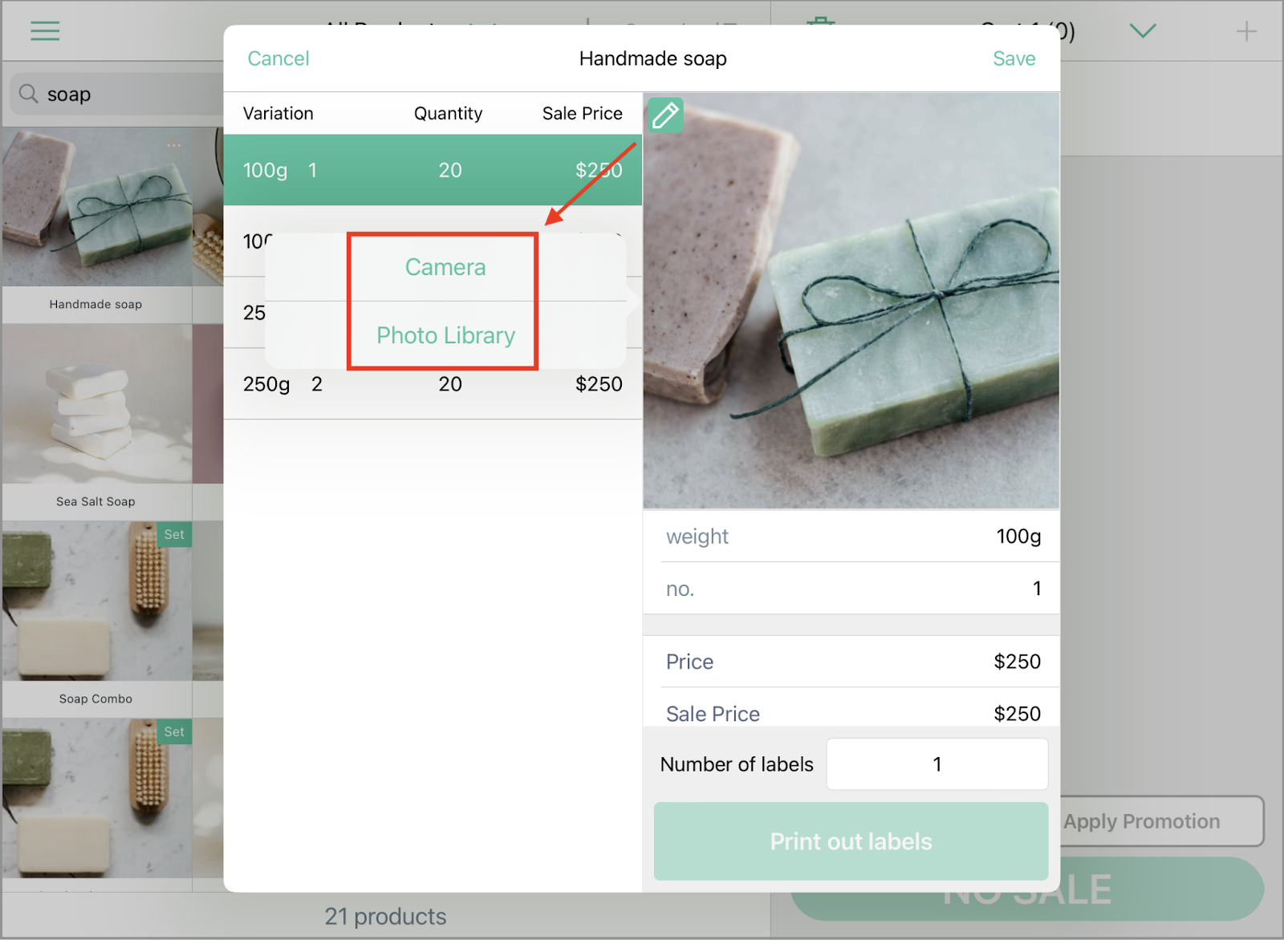Select the 250g 2 variation row
The width and height of the screenshot is (1284, 940).
[433, 384]
